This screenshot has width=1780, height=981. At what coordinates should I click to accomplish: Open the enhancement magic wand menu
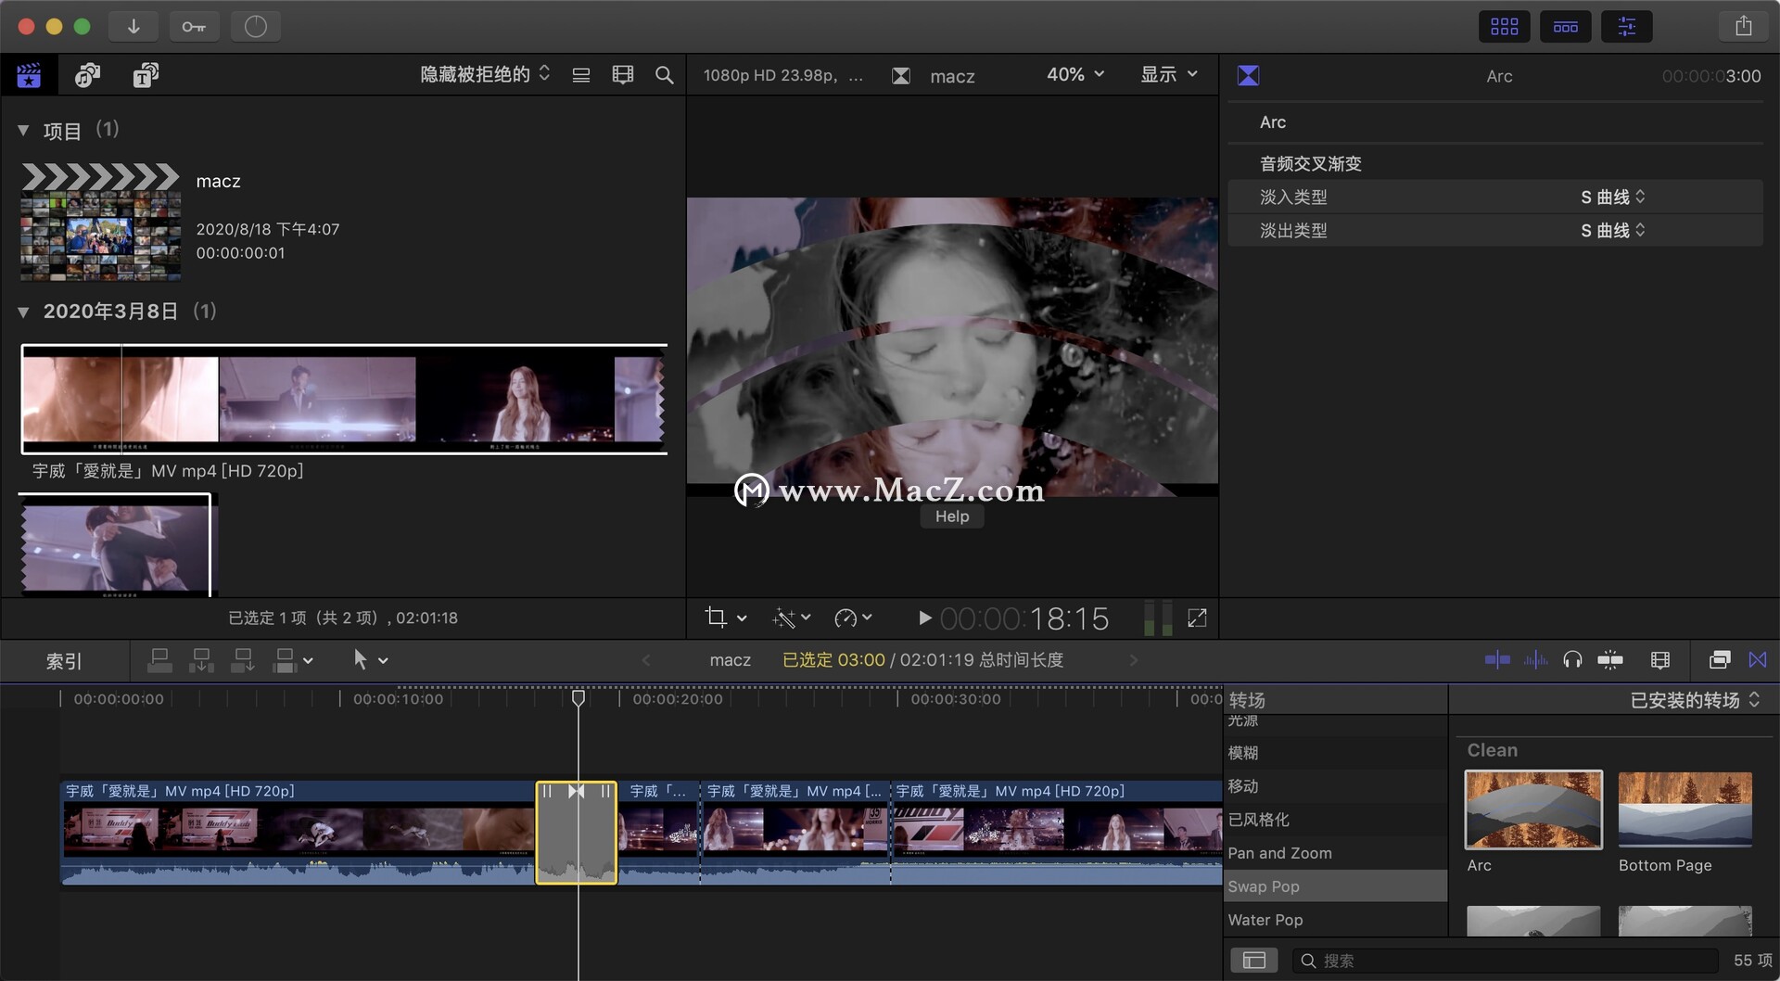(x=791, y=618)
